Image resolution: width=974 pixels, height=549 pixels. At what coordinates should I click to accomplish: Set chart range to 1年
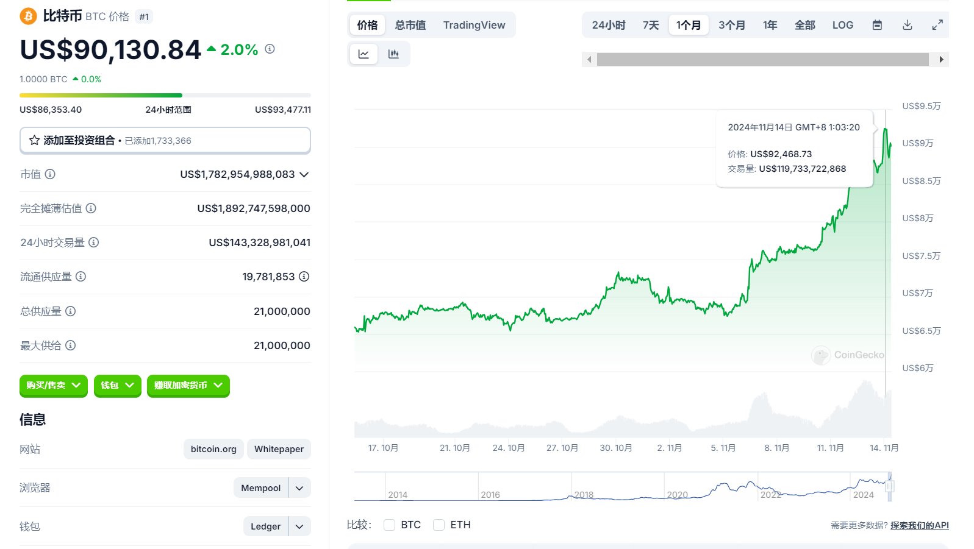click(770, 25)
